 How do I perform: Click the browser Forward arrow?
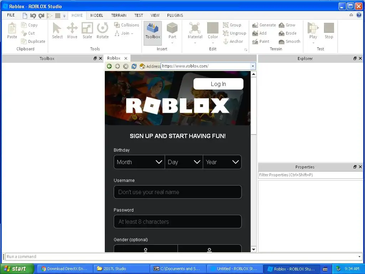click(117, 66)
